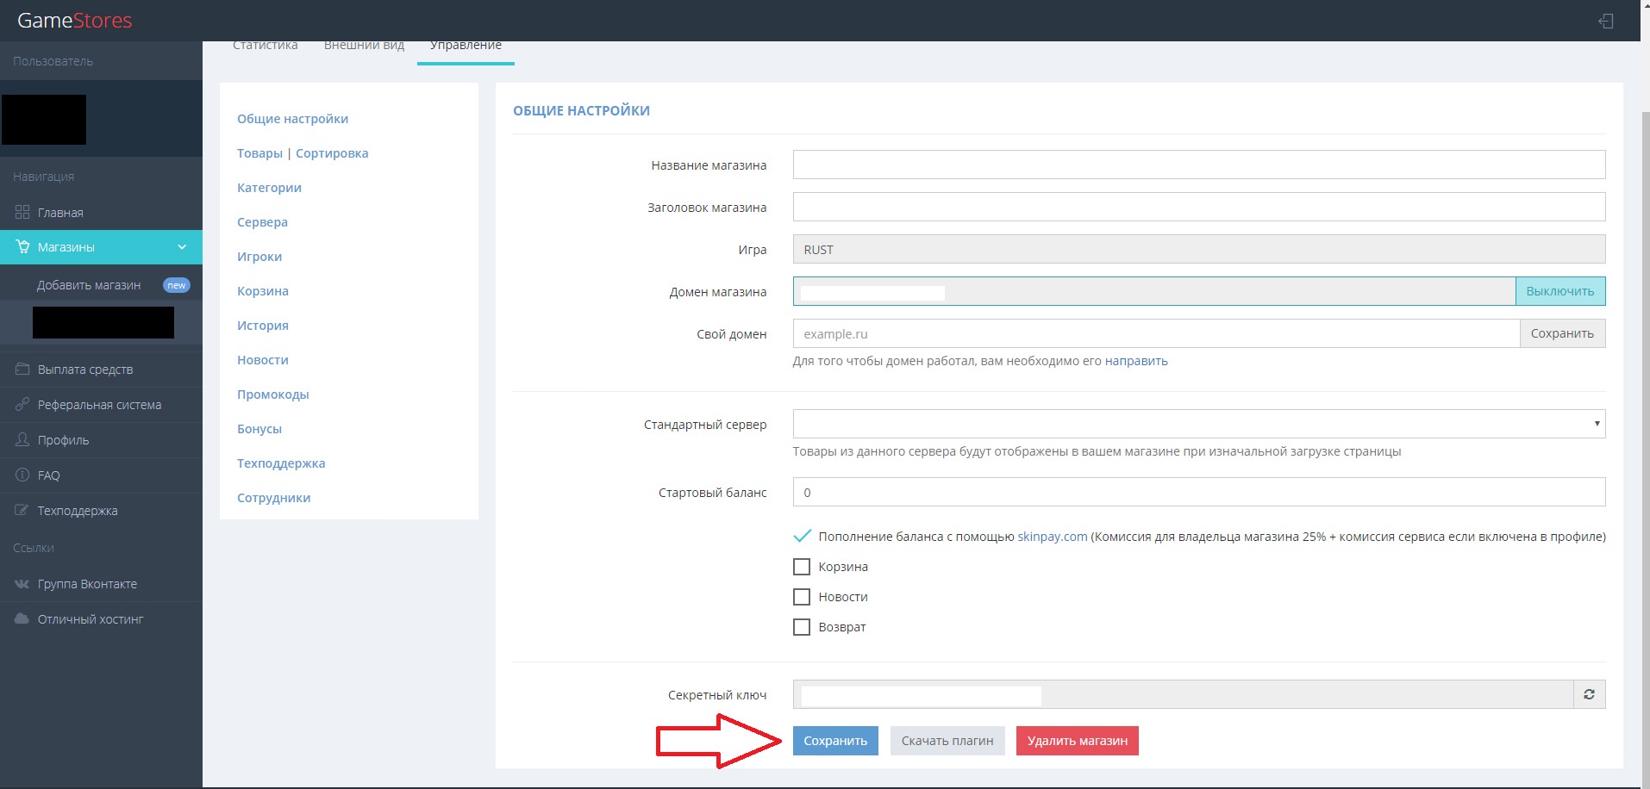Save custom domain with Сохранить button
1650x789 pixels.
[x=1562, y=333]
